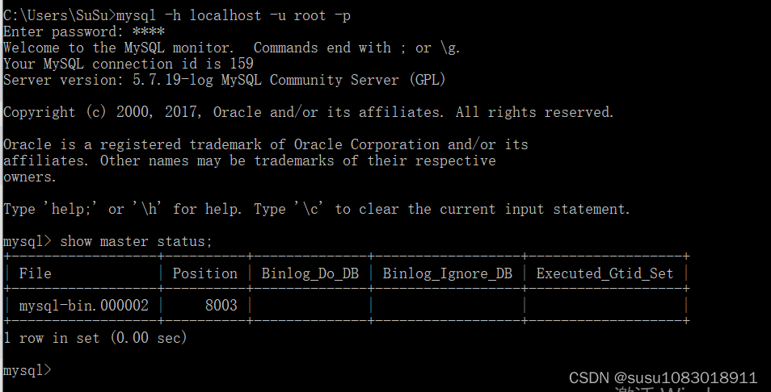The image size is (771, 392).
Task: Click the Copyright Oracle notice line
Action: pos(308,112)
